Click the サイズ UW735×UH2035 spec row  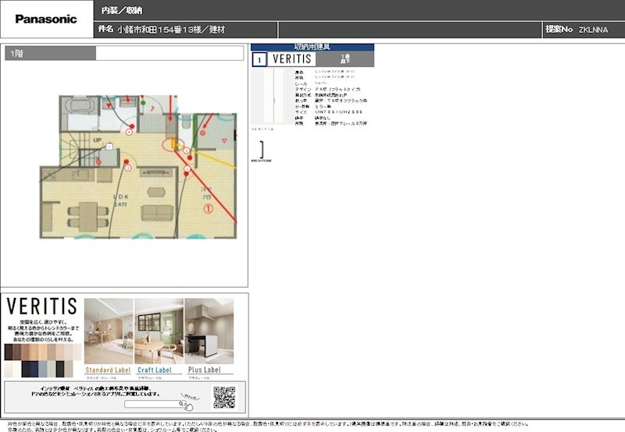pyautogui.click(x=329, y=112)
